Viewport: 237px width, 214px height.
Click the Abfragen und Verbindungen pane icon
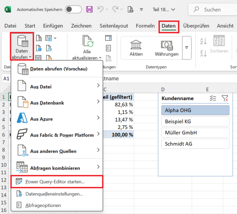(108, 38)
